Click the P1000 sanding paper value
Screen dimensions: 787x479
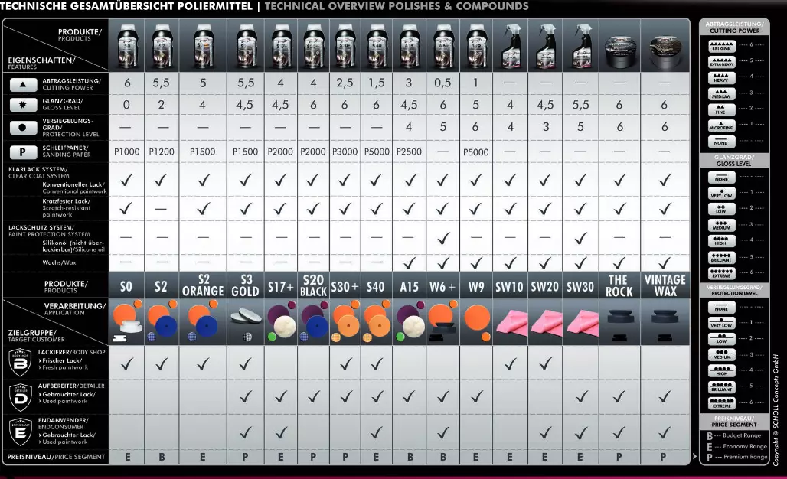point(126,152)
